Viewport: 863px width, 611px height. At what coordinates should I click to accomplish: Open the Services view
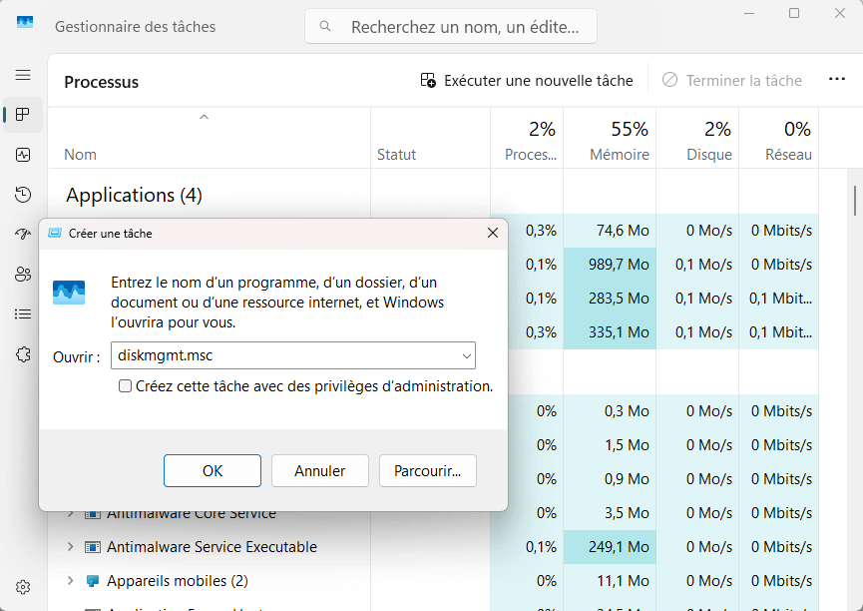coord(22,353)
